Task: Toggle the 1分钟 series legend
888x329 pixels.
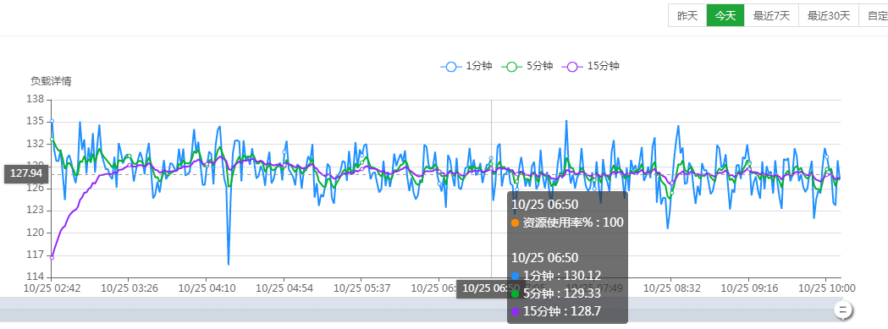Action: [x=466, y=66]
